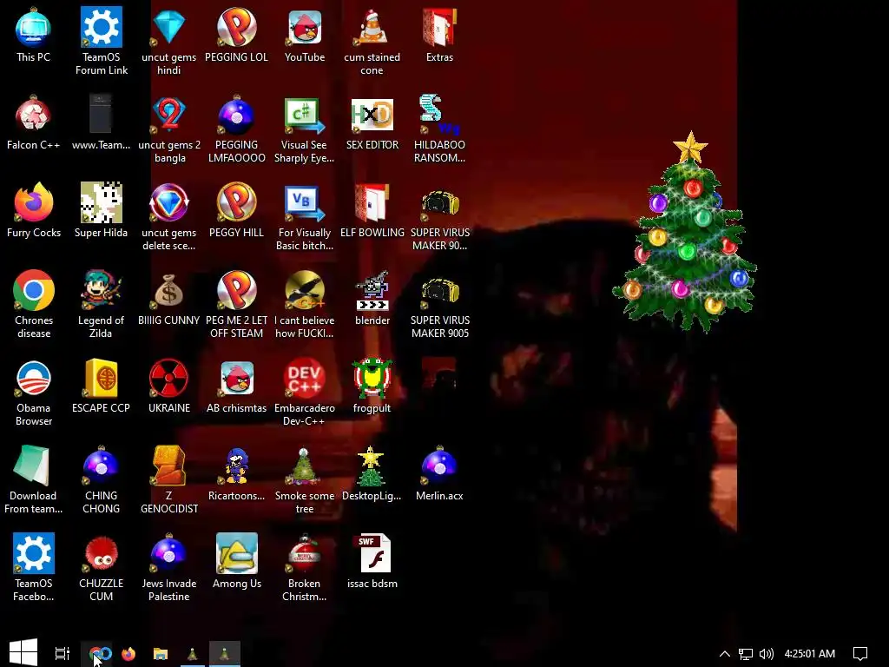Click the decorated Christmas tree desktop widget

point(688,233)
